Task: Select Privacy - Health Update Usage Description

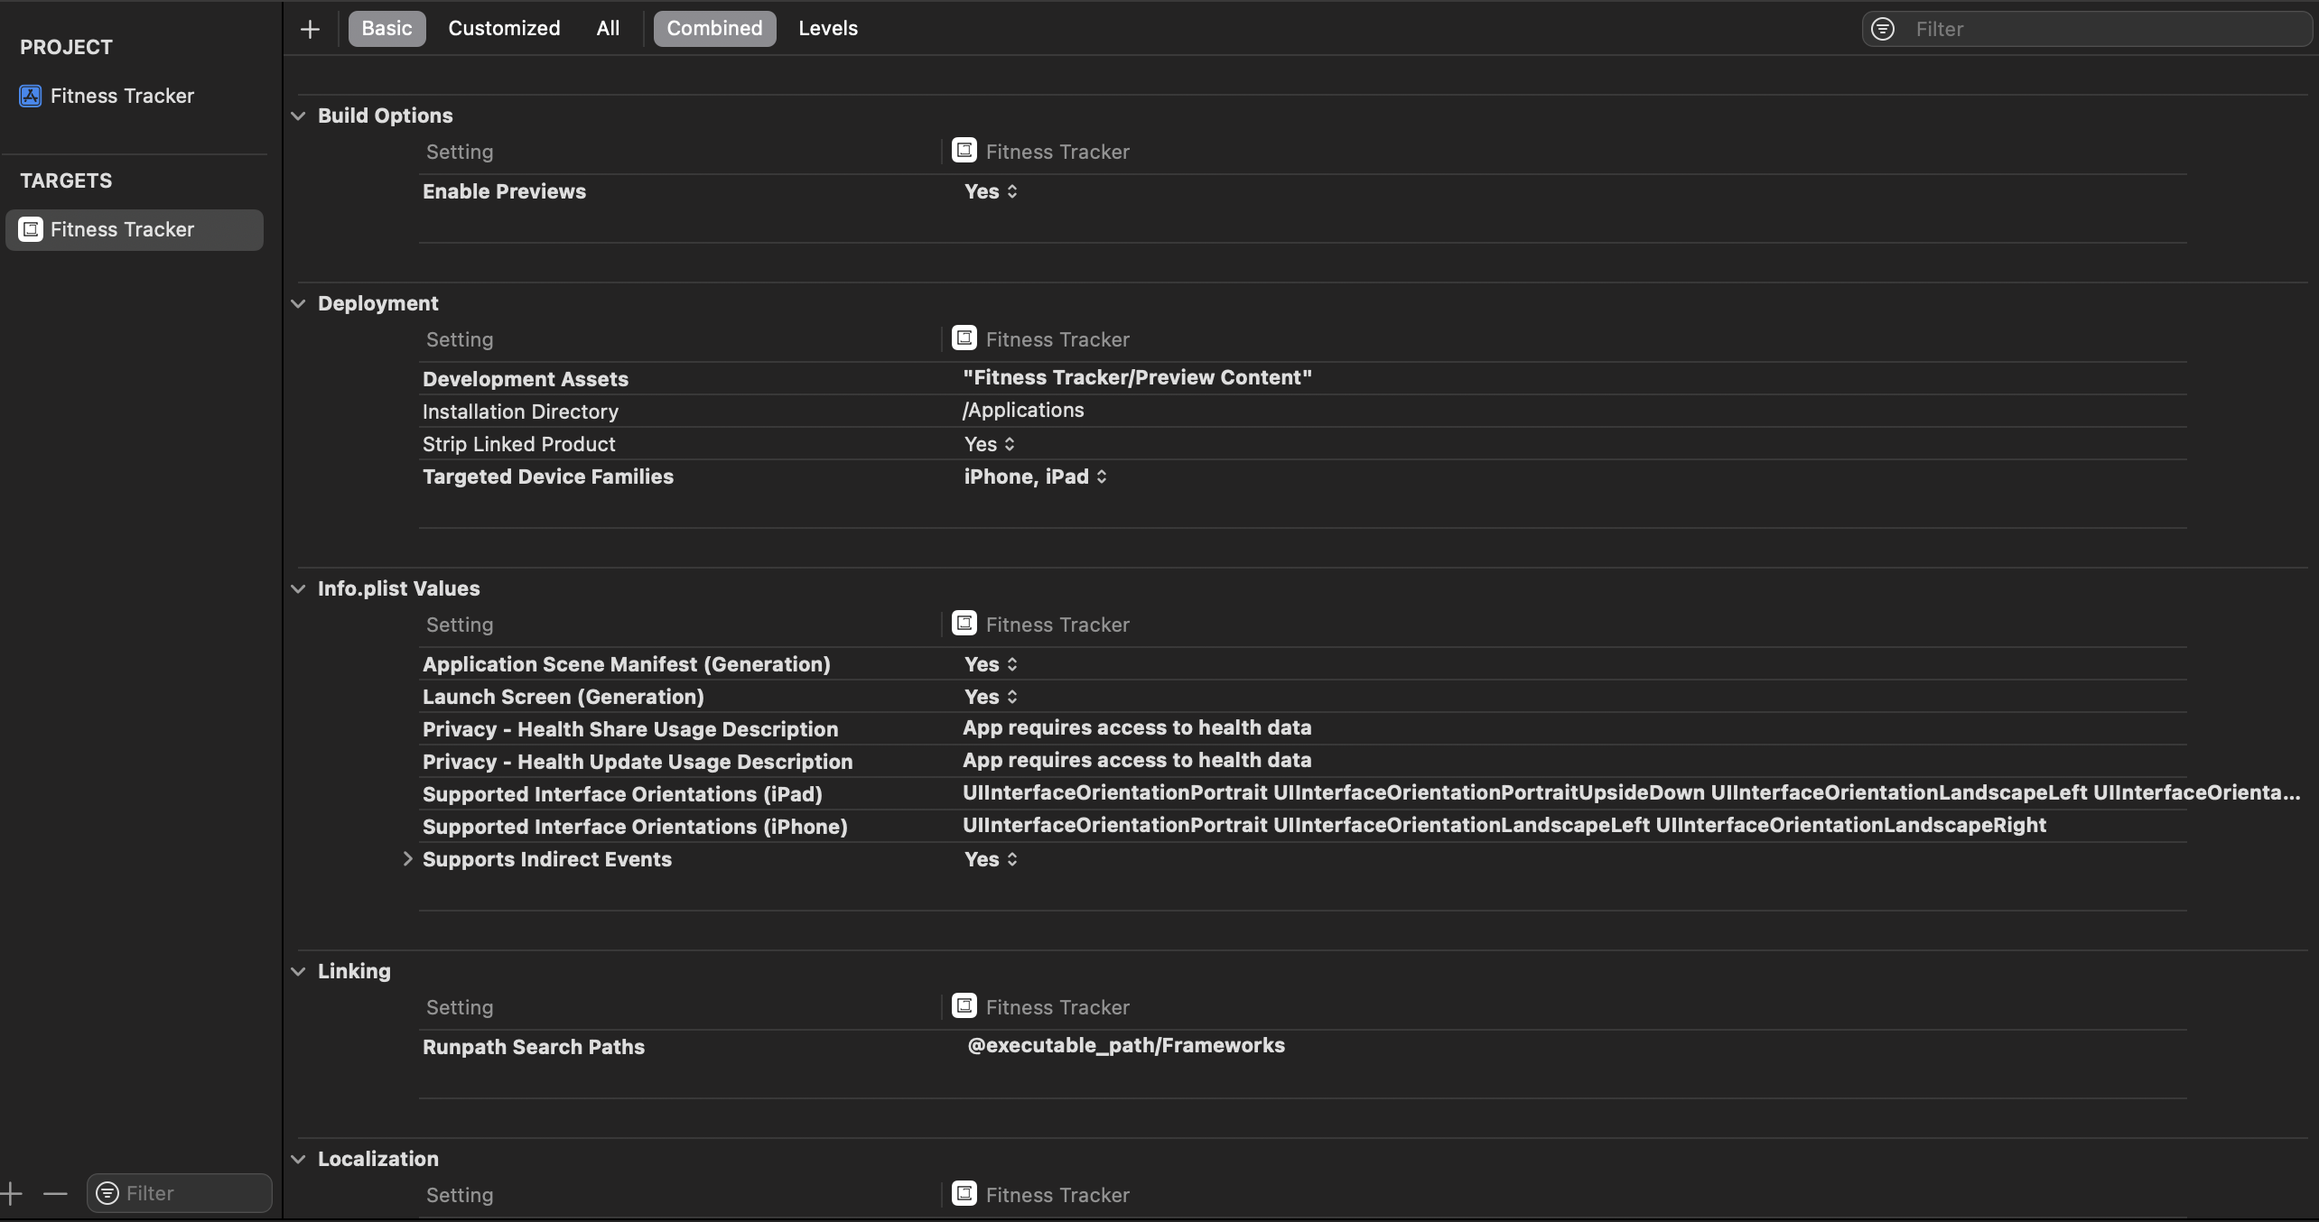Action: coord(638,762)
